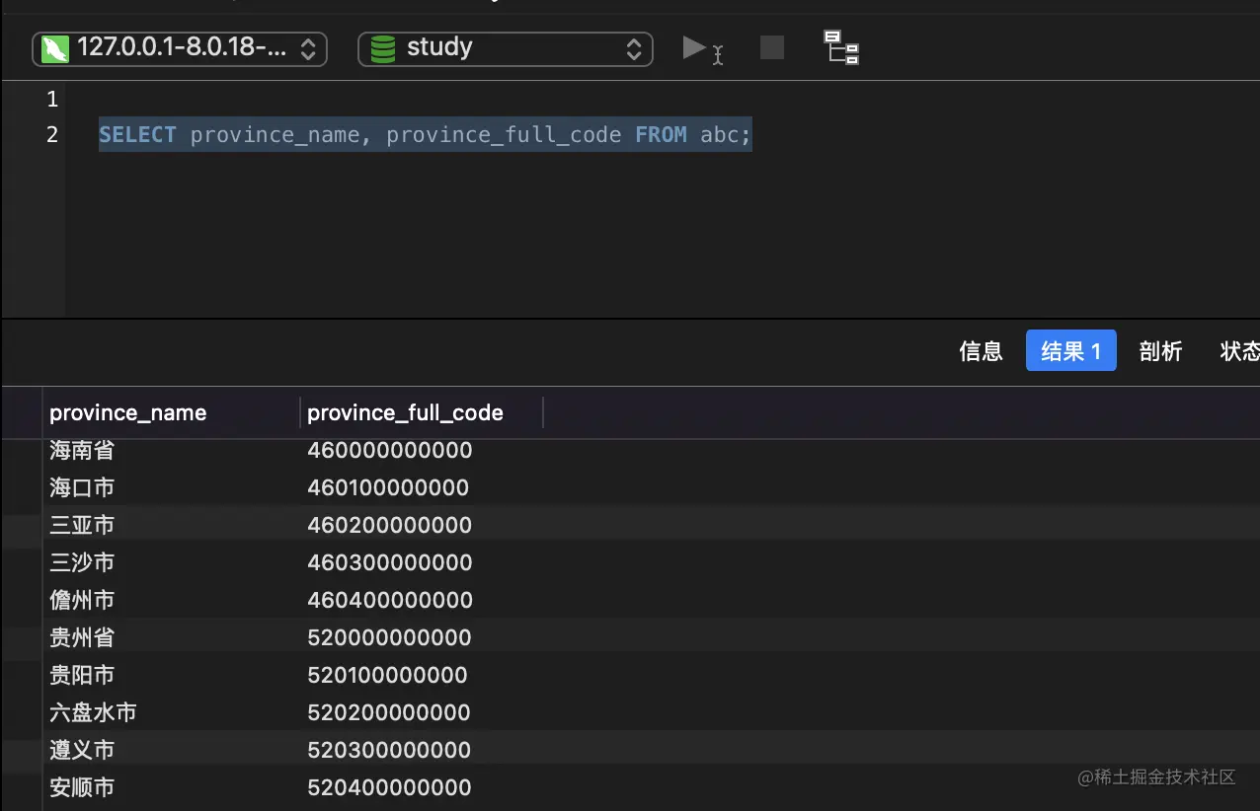Click line number 1 in the editor gutter
Image resolution: width=1260 pixels, height=811 pixels.
(x=52, y=100)
